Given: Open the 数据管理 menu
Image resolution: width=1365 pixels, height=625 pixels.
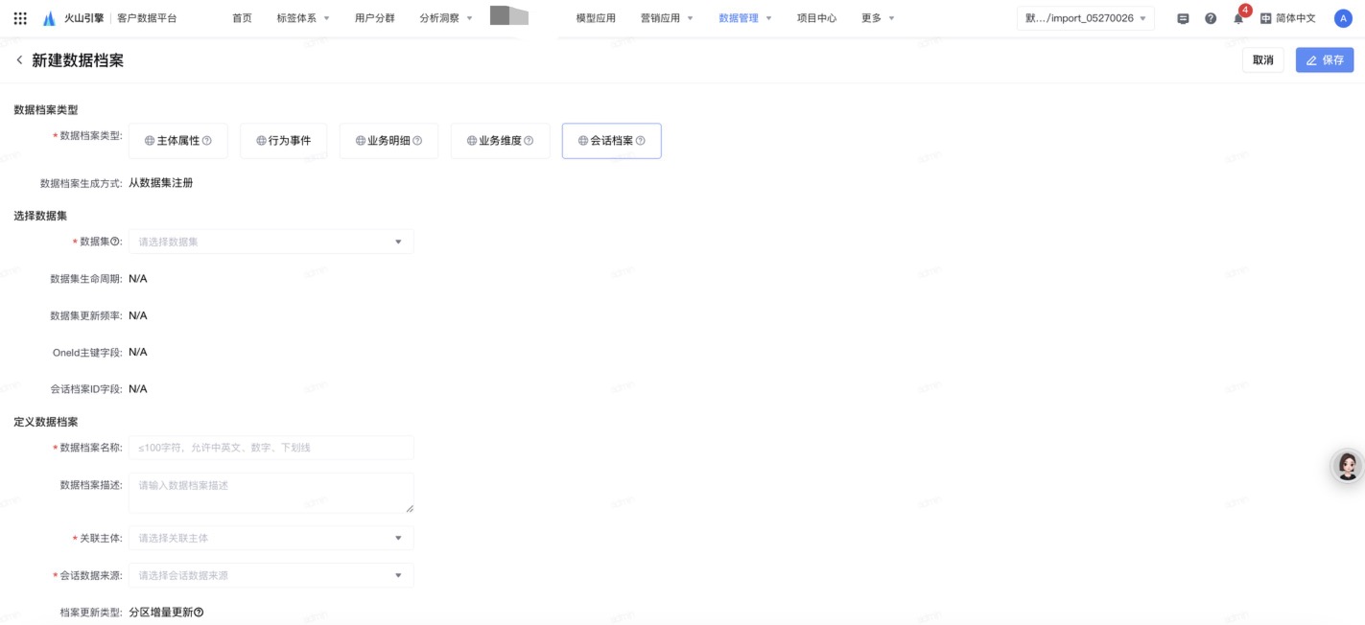Looking at the screenshot, I should pyautogui.click(x=738, y=16).
